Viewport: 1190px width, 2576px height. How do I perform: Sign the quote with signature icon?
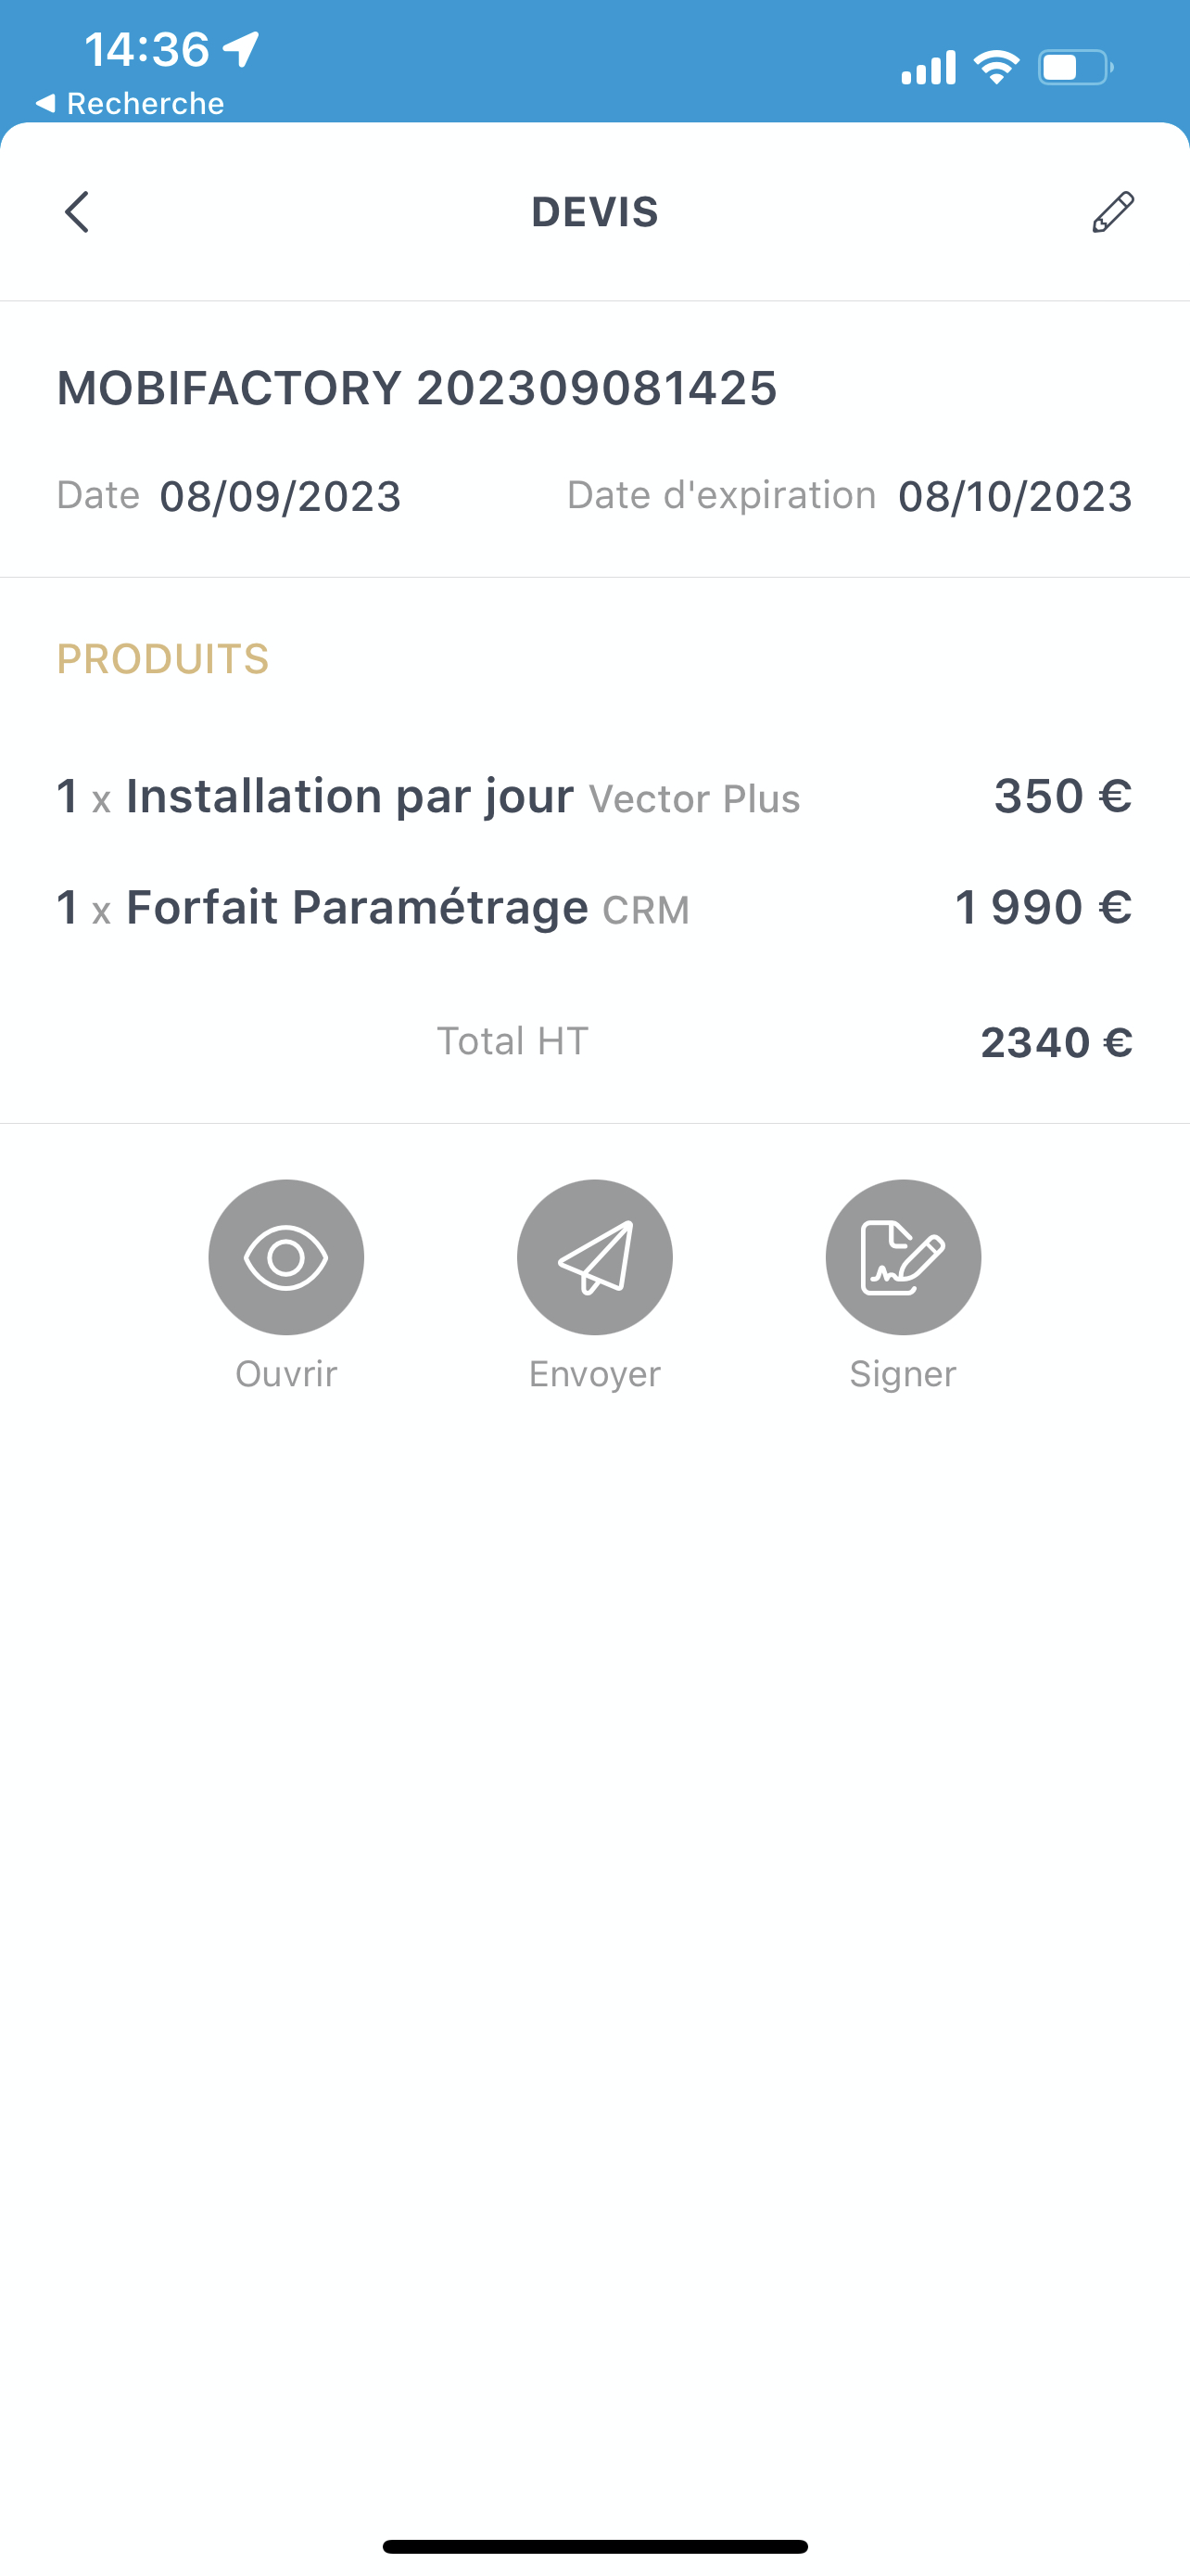[903, 1257]
